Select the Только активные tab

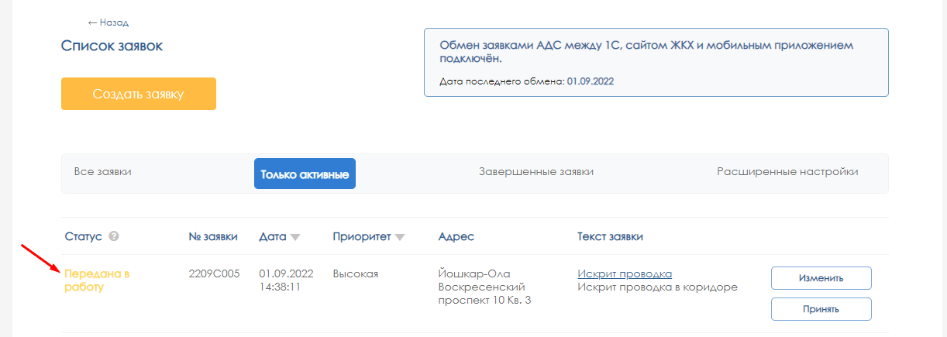pos(305,174)
